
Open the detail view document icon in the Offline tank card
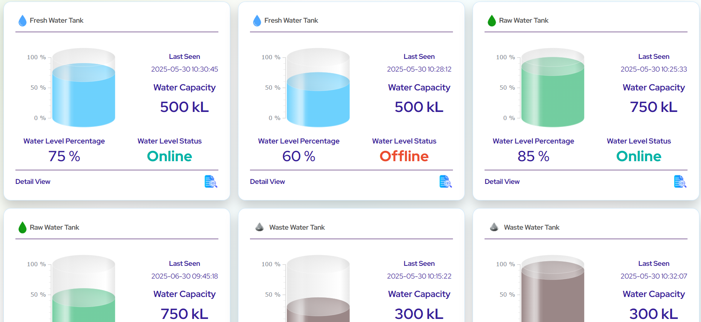pyautogui.click(x=446, y=182)
